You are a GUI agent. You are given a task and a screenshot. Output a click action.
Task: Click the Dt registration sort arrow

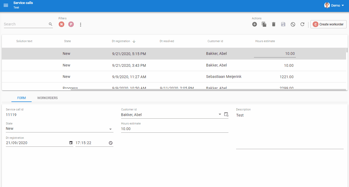click(134, 41)
